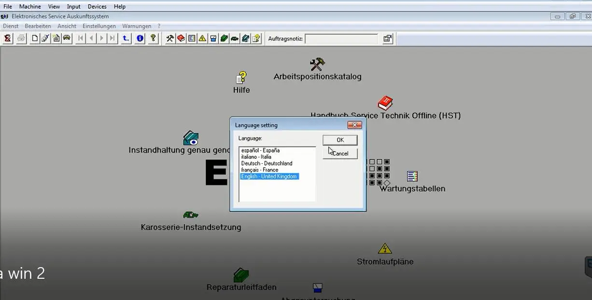Screen dimensions: 592x300
Task: Open the Einstellungen menu
Action: coord(99,26)
